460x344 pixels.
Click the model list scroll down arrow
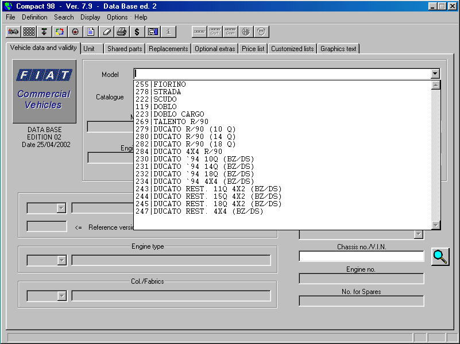point(436,225)
